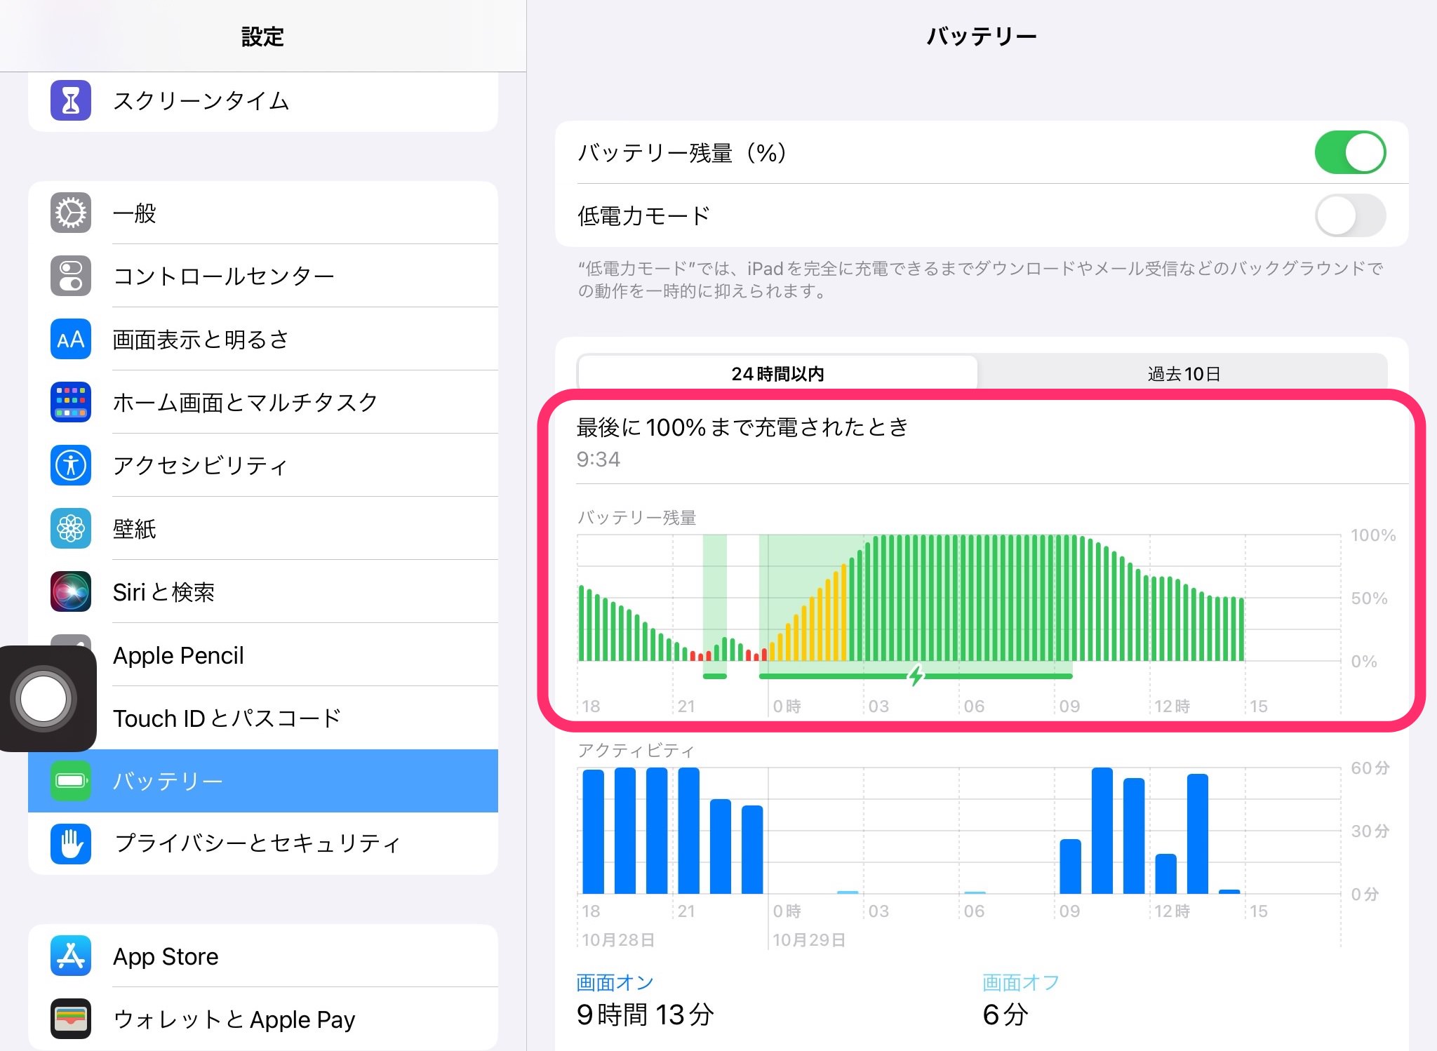This screenshot has height=1051, width=1437.
Task: Tap the Wallet & Apple Pay icon
Action: tap(71, 1019)
